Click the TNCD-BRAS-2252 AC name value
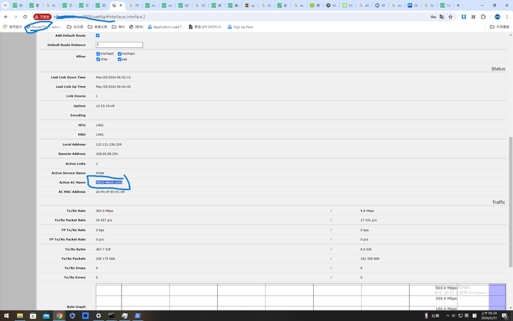This screenshot has width=513, height=321. 109,183
